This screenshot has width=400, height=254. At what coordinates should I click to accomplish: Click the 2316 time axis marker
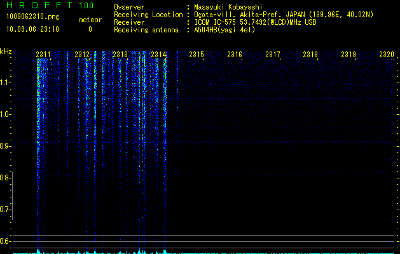coord(235,55)
